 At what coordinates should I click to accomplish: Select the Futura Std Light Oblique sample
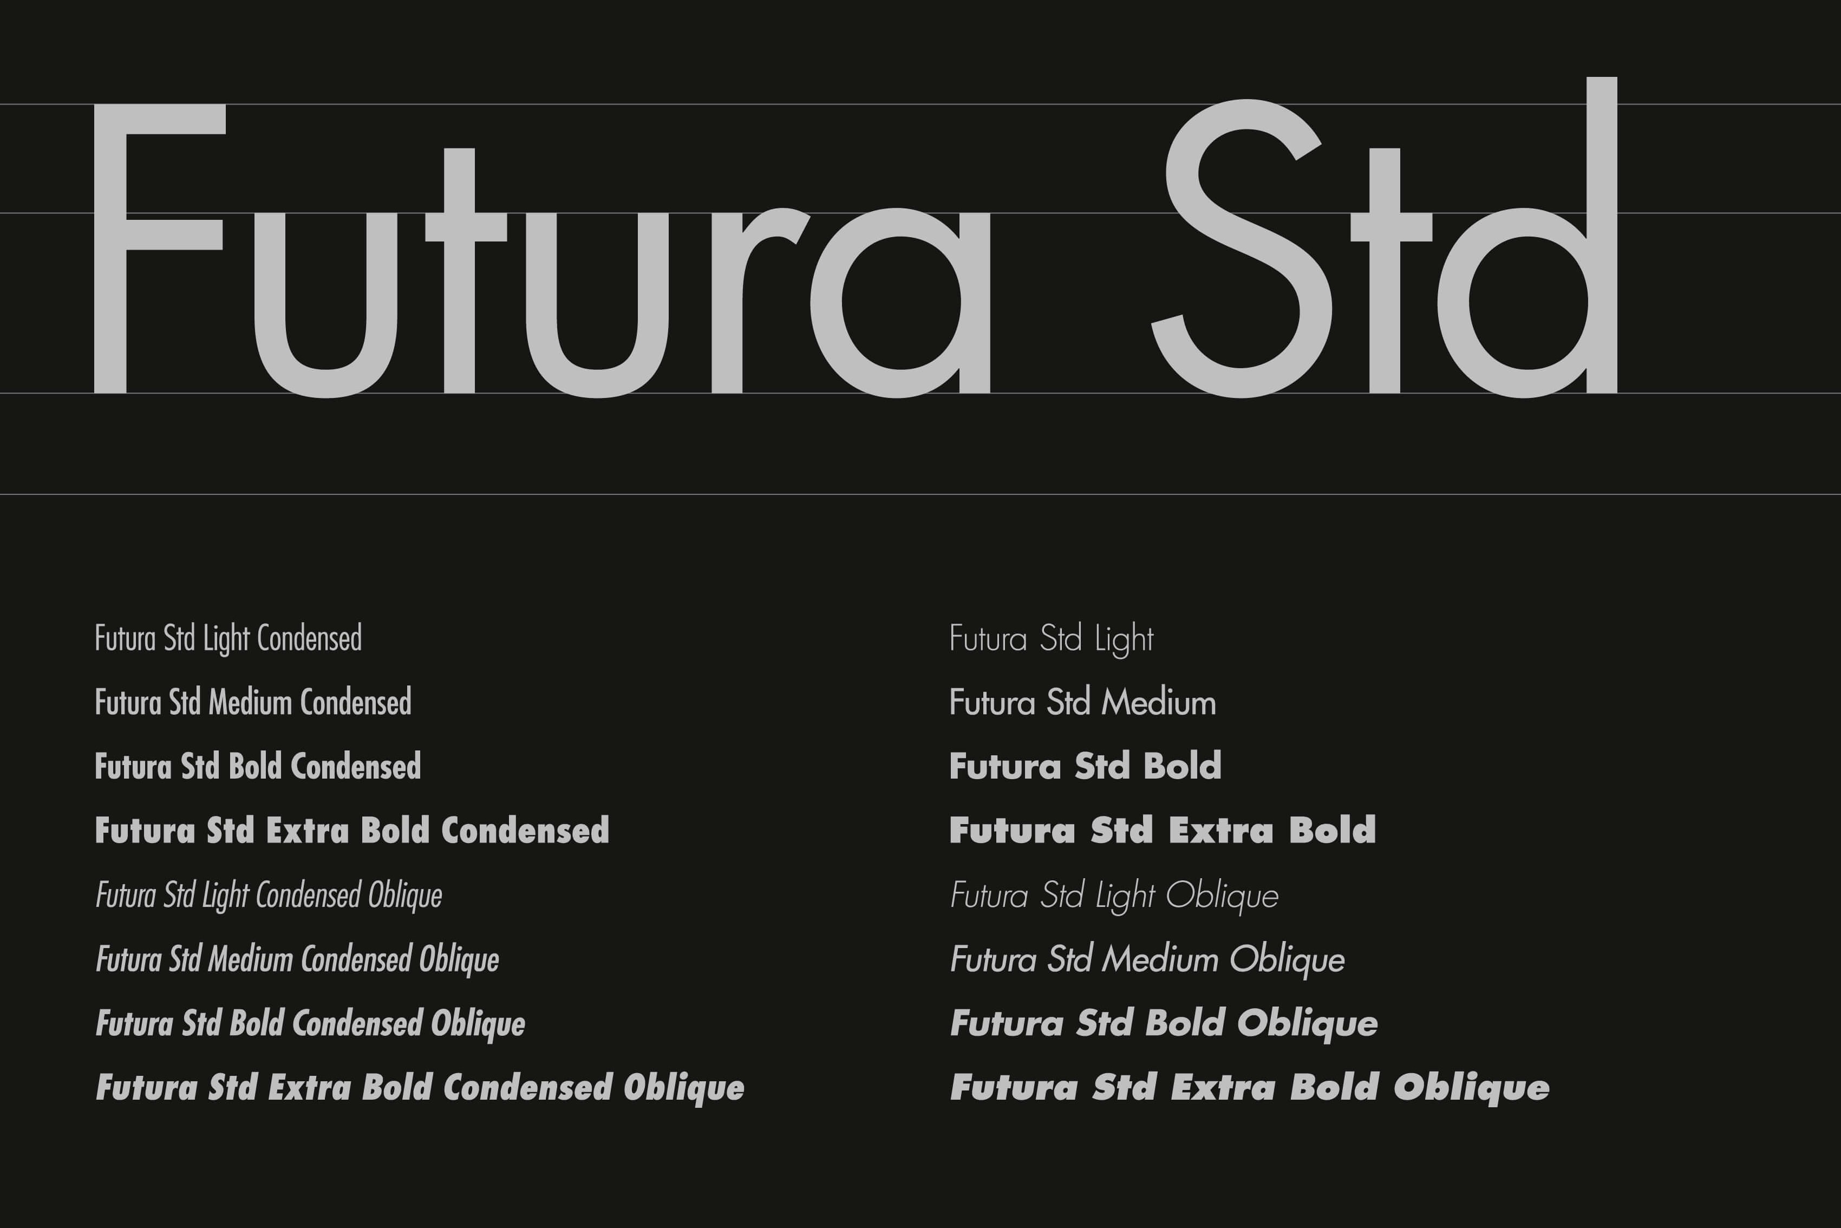[x=1114, y=896]
